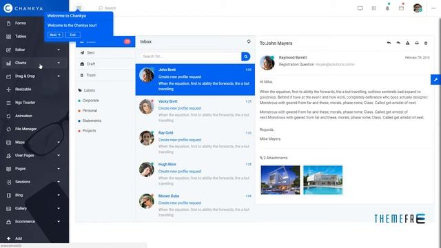Screen dimensions: 441x248
Task: Filter by Projects label
Action: [89, 131]
